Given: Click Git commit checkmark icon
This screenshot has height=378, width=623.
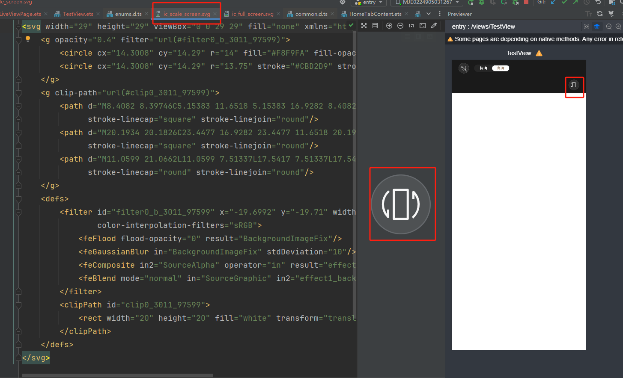Looking at the screenshot, I should [564, 2].
